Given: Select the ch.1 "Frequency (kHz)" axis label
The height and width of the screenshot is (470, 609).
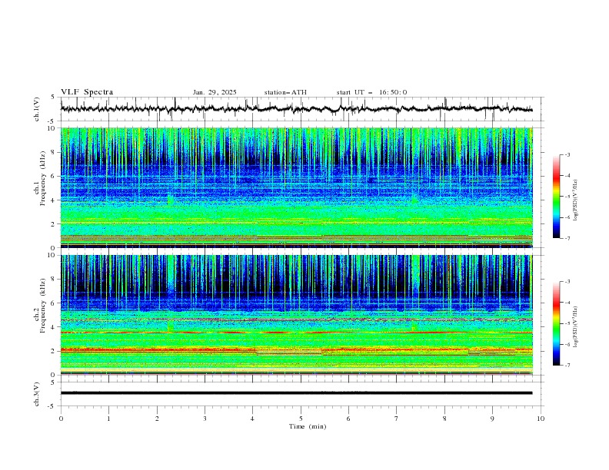Looking at the screenshot, I should pos(43,178).
